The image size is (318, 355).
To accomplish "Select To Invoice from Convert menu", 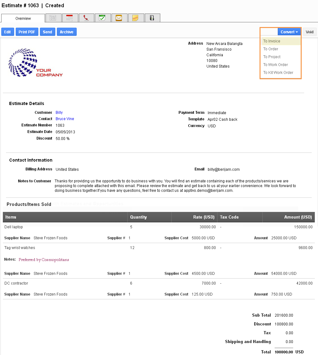I will coord(271,41).
